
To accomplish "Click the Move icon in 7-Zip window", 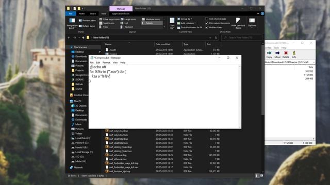I will [277, 54].
